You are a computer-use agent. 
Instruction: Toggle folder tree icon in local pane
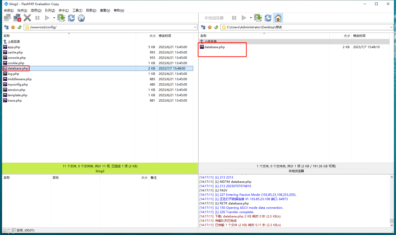pos(203,27)
